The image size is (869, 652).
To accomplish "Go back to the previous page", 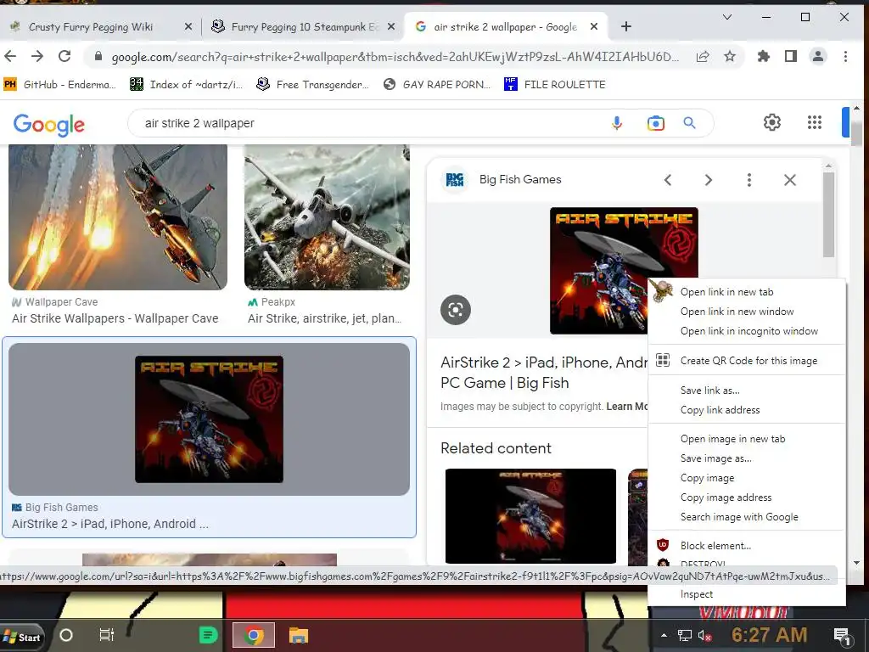I will [x=10, y=56].
